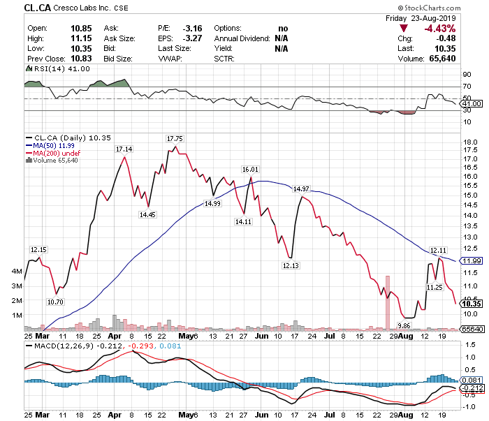Click the Yield label

[223, 49]
